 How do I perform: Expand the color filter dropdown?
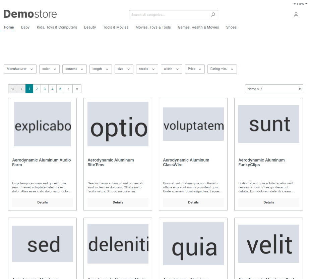click(49, 69)
